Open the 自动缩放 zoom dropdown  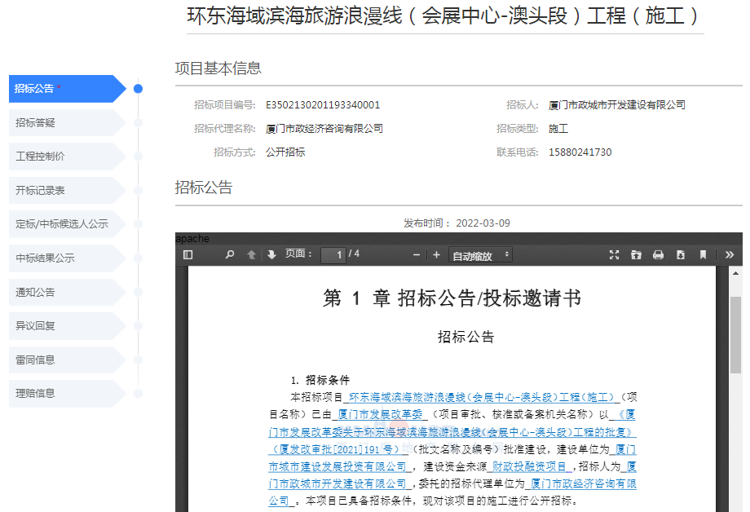click(x=480, y=255)
